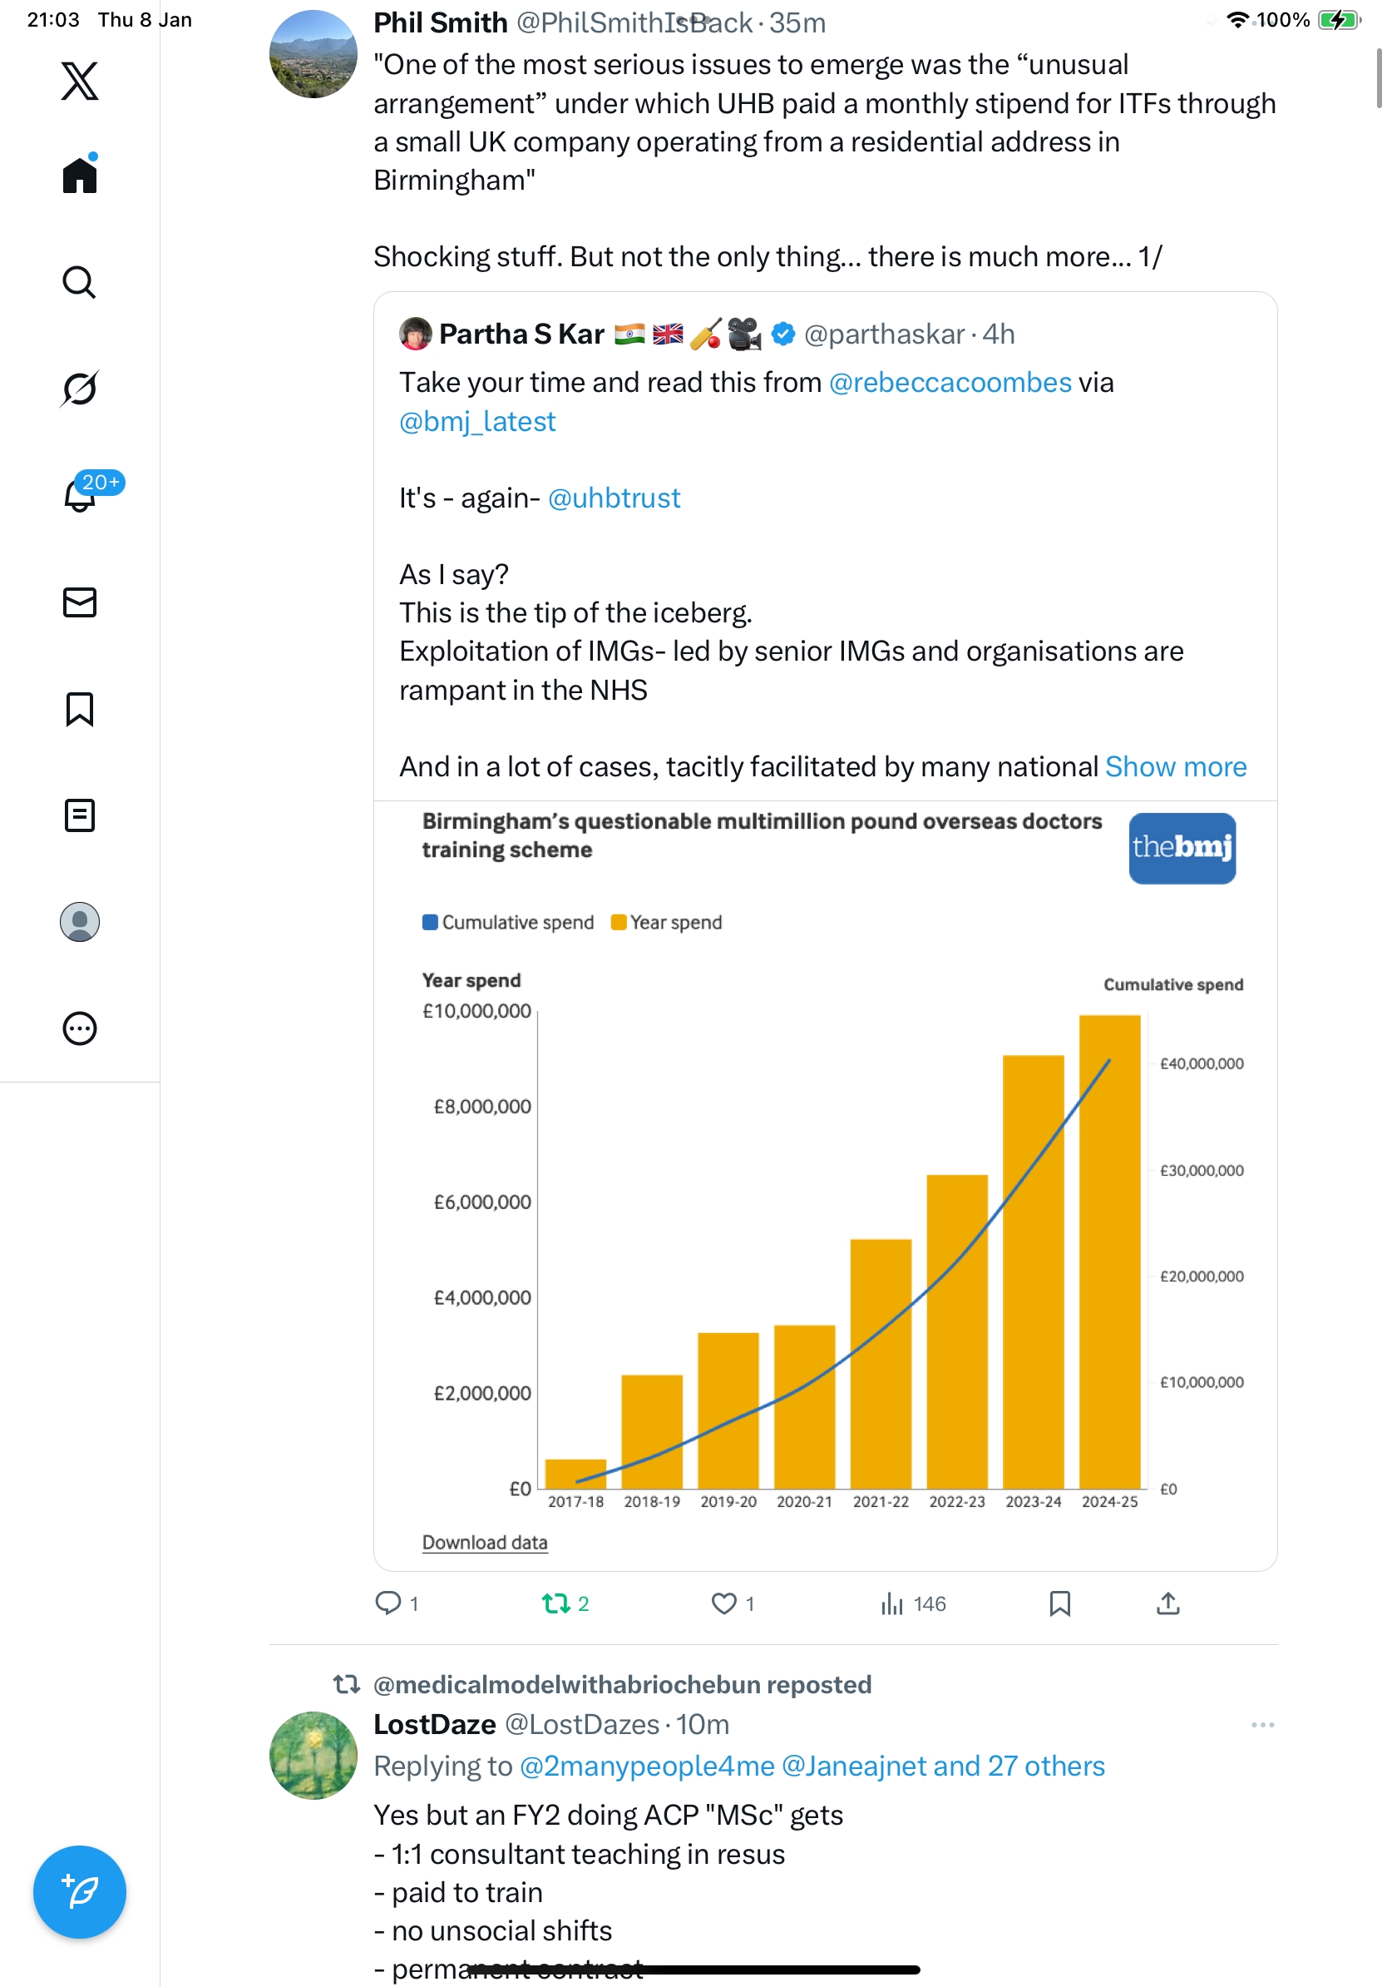This screenshot has width=1387, height=1987.
Task: Open the Search explore icon
Action: 80,282
